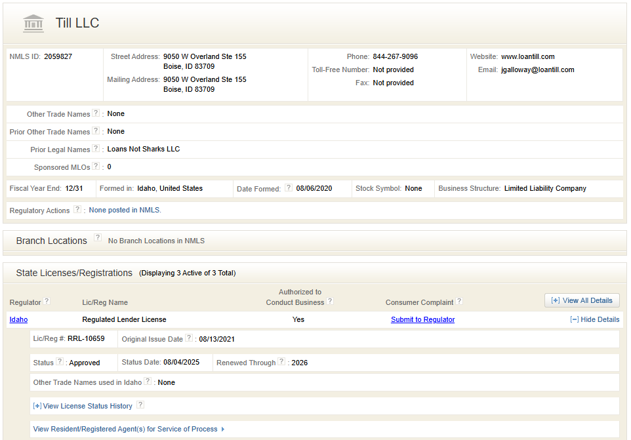Click Submit to Regulator link

click(x=422, y=320)
